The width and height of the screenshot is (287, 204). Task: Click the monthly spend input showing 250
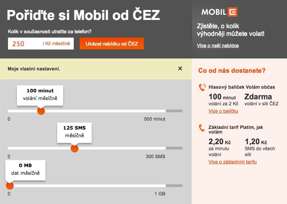[40, 44]
